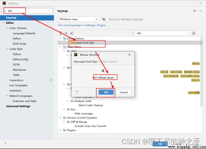206x149 pixels.
Task: Clear the left settings search field
Action: tap(49, 11)
